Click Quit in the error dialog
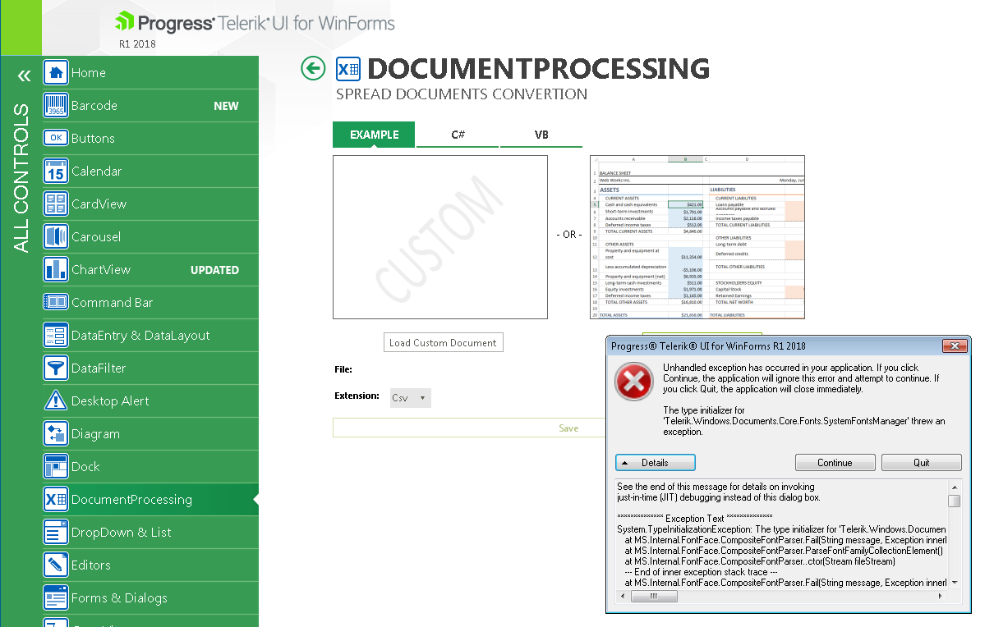Image resolution: width=994 pixels, height=627 pixels. 922,462
